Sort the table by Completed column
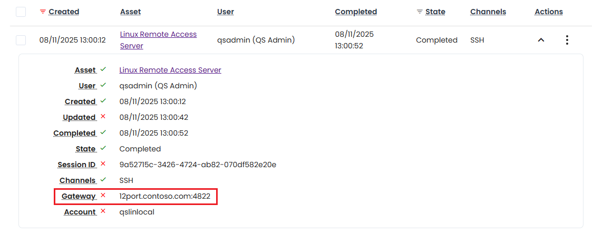The width and height of the screenshot is (603, 235). [356, 12]
